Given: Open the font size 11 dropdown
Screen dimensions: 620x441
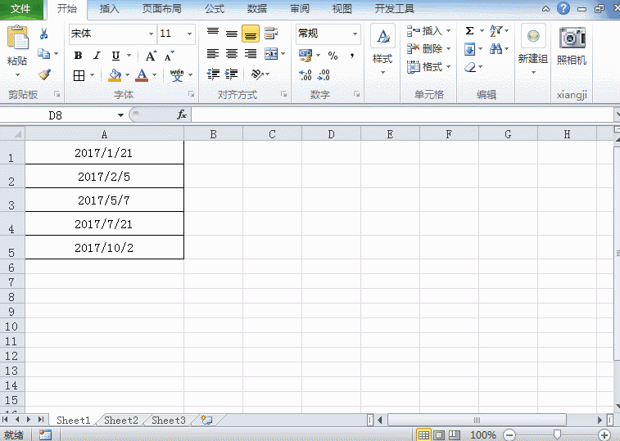Looking at the screenshot, I should click(x=190, y=34).
